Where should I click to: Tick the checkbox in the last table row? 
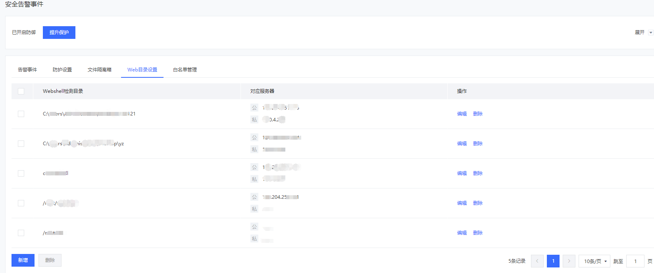pos(21,233)
